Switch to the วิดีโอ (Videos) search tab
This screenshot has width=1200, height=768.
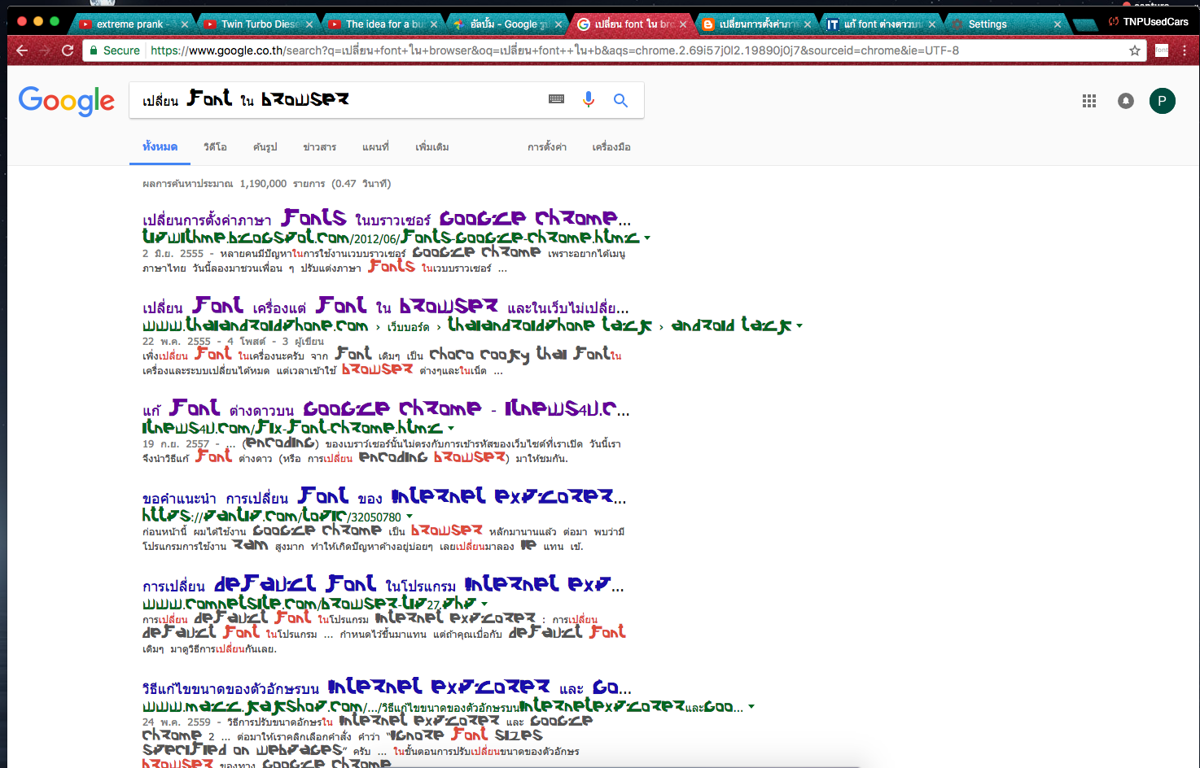(215, 147)
